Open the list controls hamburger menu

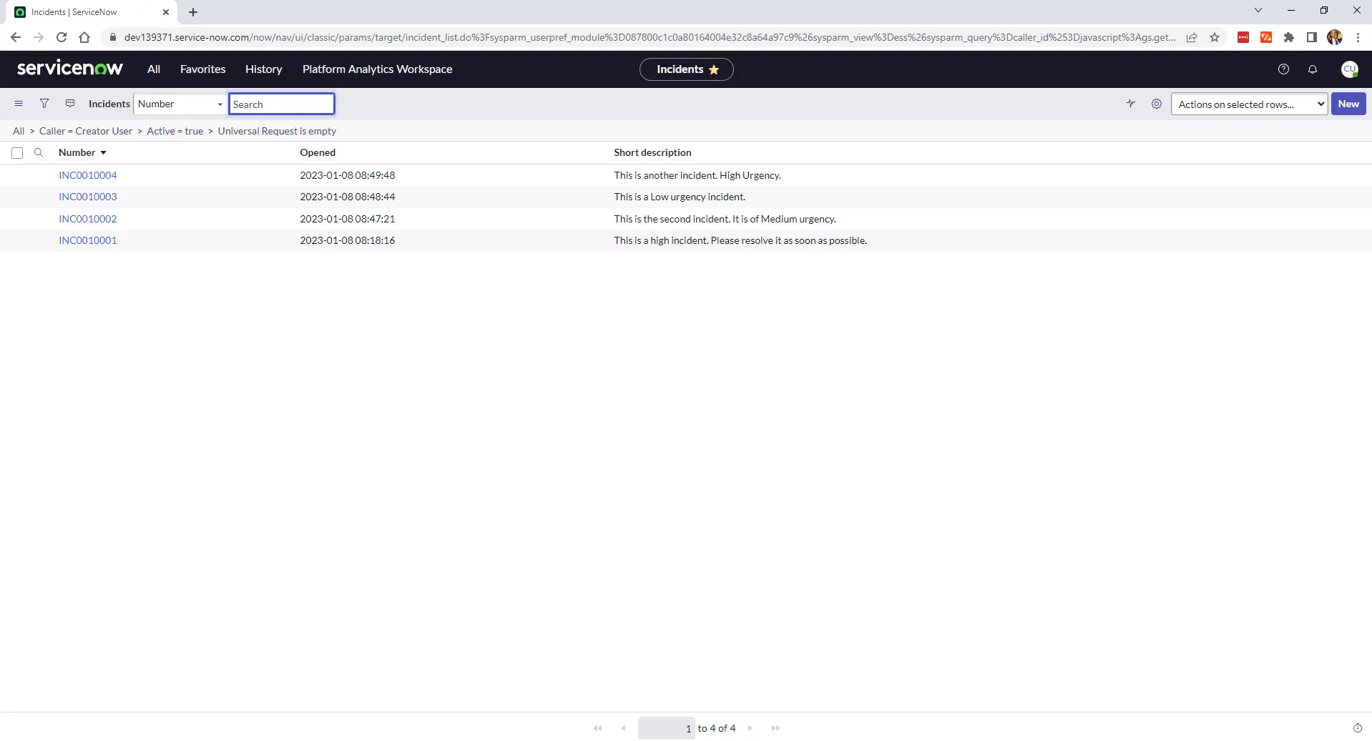click(19, 104)
